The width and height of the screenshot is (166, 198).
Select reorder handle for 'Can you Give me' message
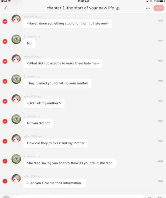click(160, 181)
